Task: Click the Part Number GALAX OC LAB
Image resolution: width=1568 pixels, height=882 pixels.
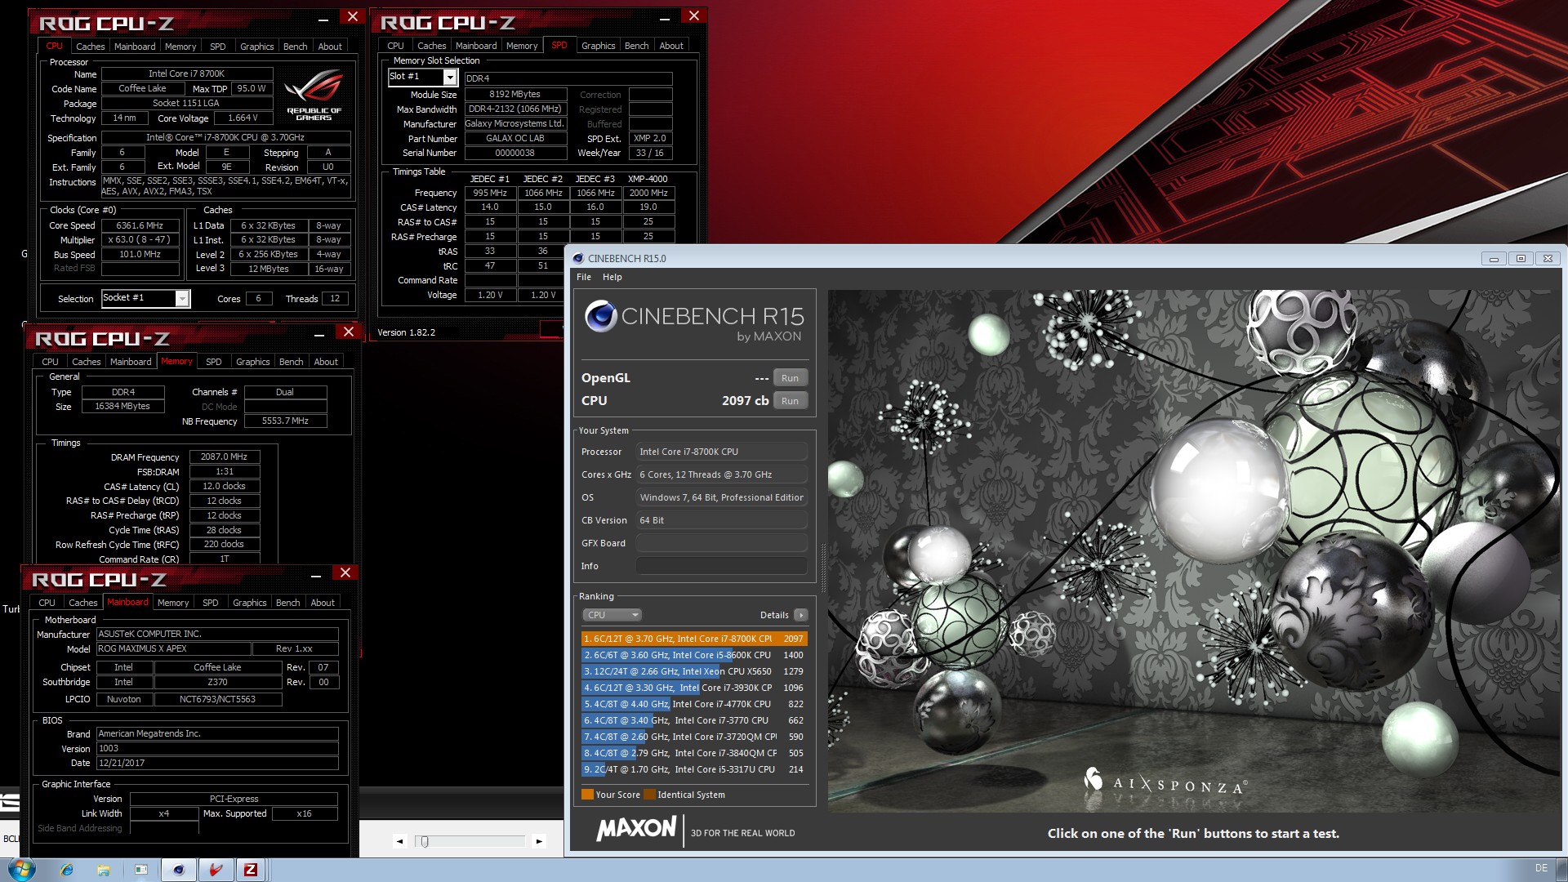Action: (x=515, y=139)
